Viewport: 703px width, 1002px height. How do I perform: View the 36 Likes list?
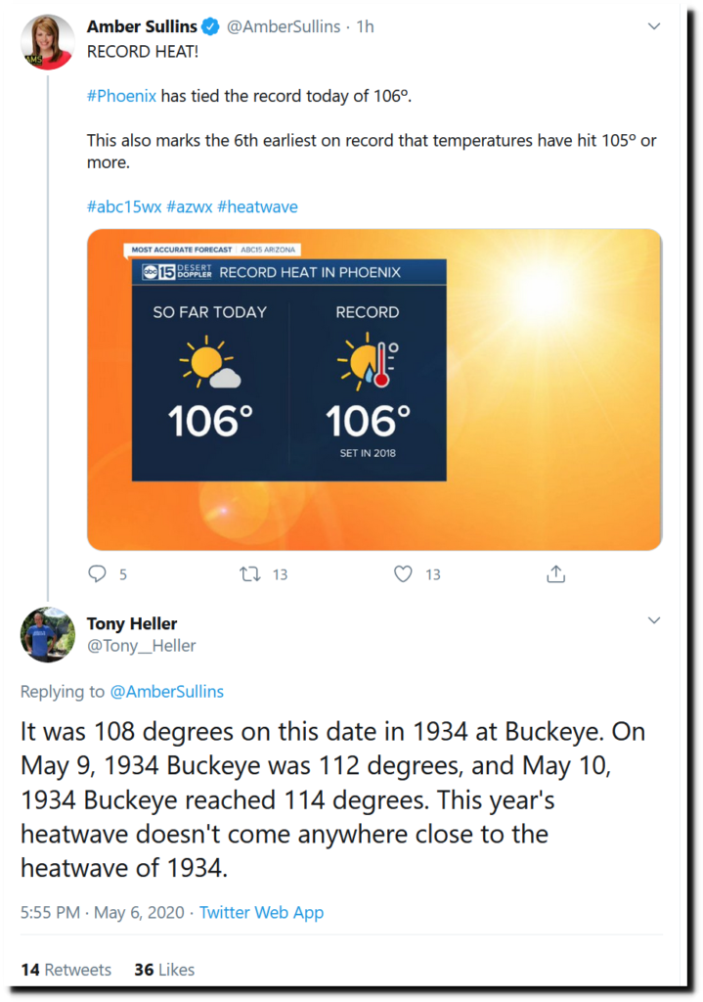tap(164, 970)
